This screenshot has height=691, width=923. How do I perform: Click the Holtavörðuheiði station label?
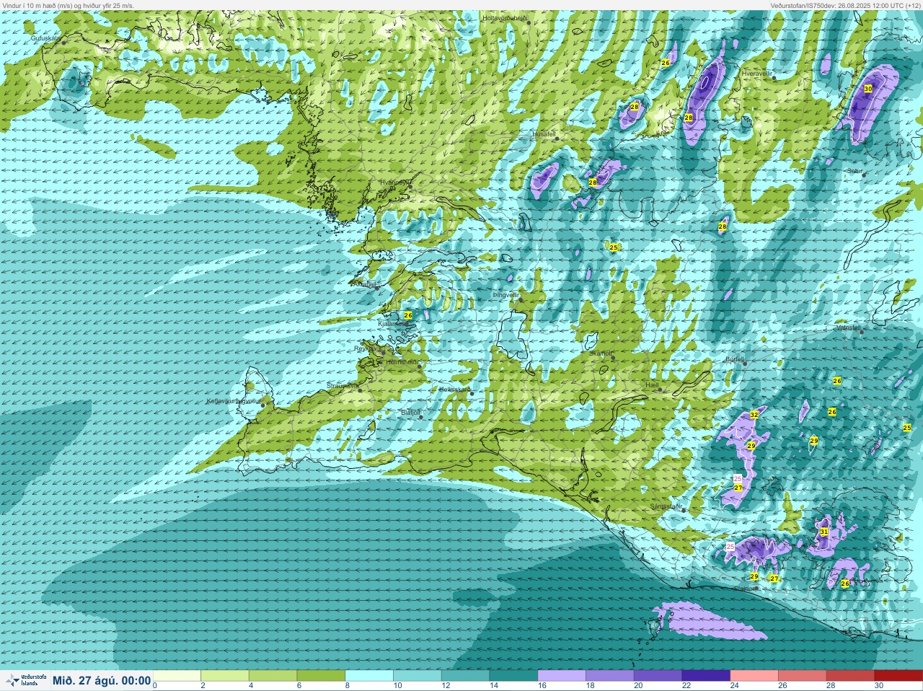tap(505, 17)
